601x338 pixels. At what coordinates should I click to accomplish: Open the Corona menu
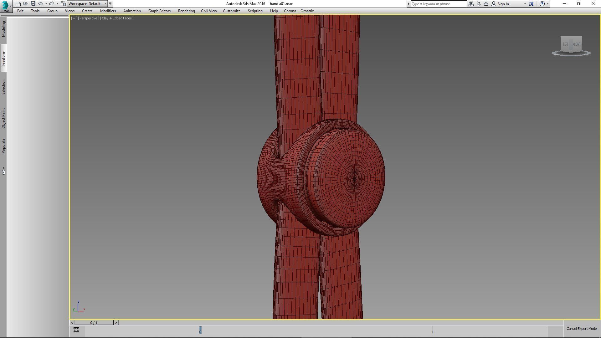tap(290, 11)
